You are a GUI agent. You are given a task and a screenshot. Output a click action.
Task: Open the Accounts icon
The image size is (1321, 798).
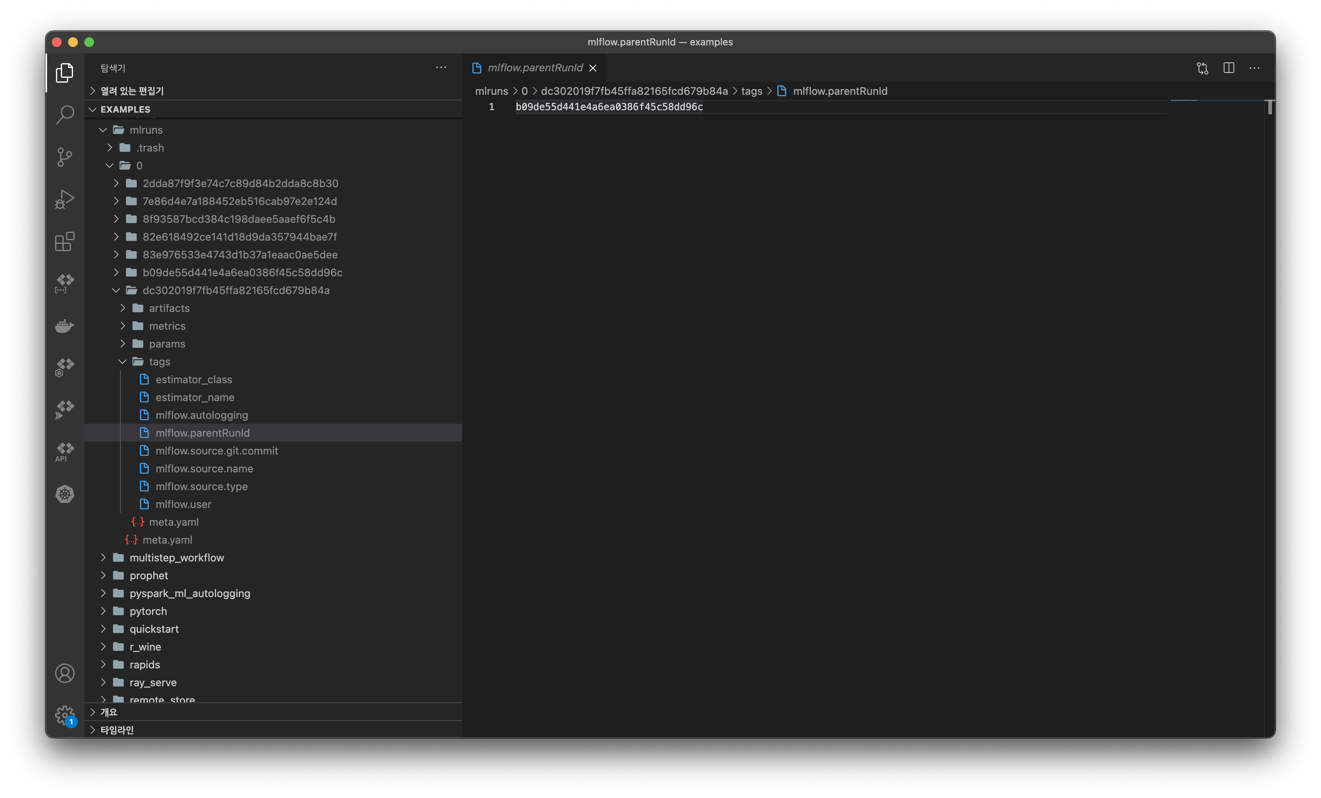click(65, 673)
